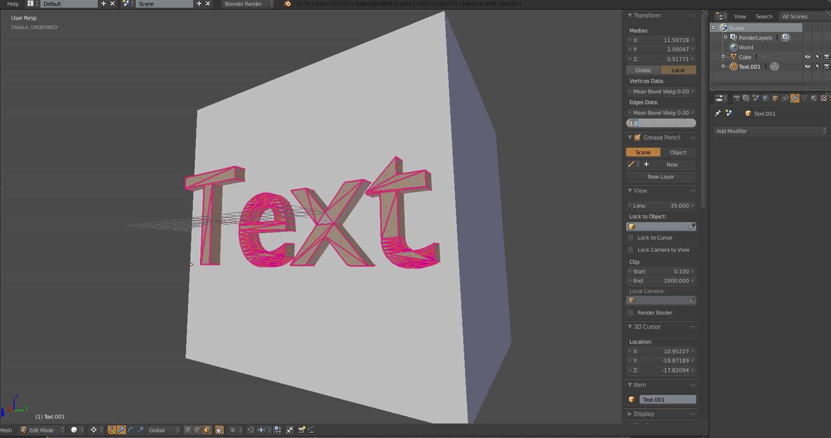Open the Object Data curve properties icon
Screen dimensions: 831x438
(804, 98)
